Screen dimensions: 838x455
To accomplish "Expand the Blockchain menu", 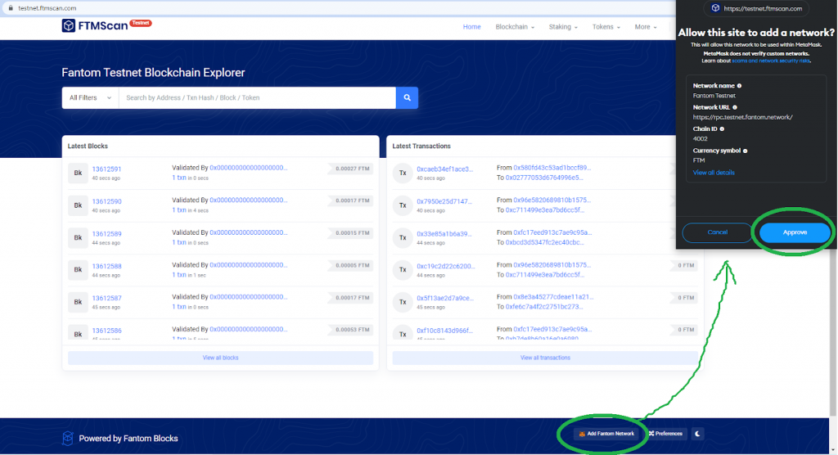I will point(515,27).
